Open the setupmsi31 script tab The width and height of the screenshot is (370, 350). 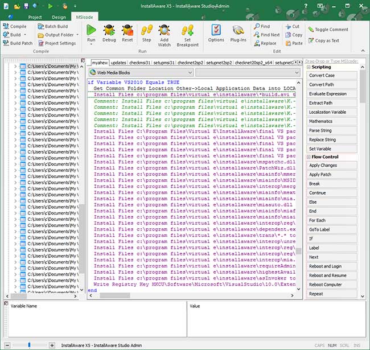tap(164, 63)
